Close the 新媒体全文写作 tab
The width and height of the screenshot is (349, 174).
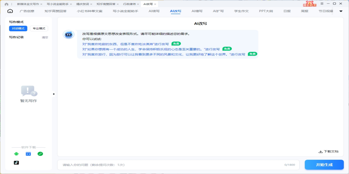(41, 4)
